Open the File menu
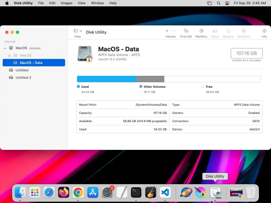 coord(41,3)
